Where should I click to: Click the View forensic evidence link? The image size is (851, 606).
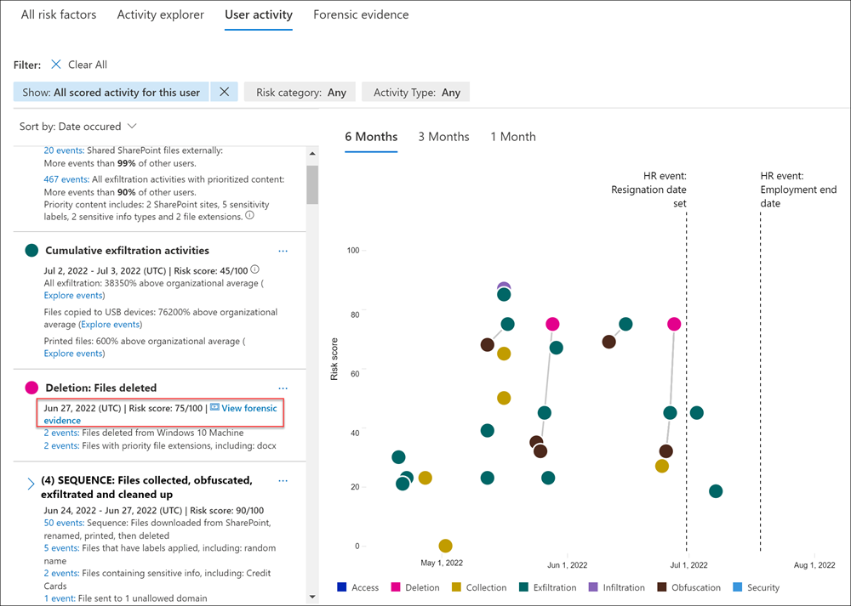(x=243, y=408)
